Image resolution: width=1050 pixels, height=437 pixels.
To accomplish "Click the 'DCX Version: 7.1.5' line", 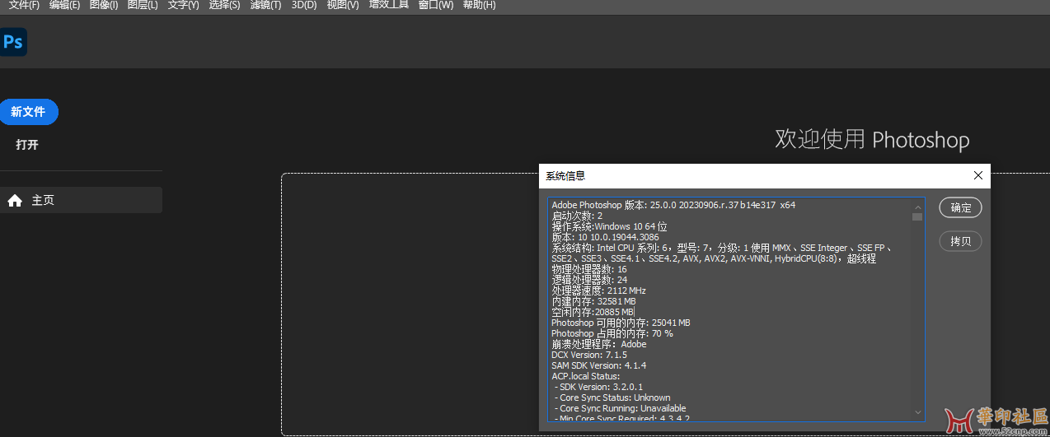I will click(x=589, y=355).
